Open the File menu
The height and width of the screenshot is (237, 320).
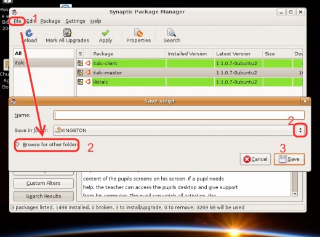click(x=17, y=21)
